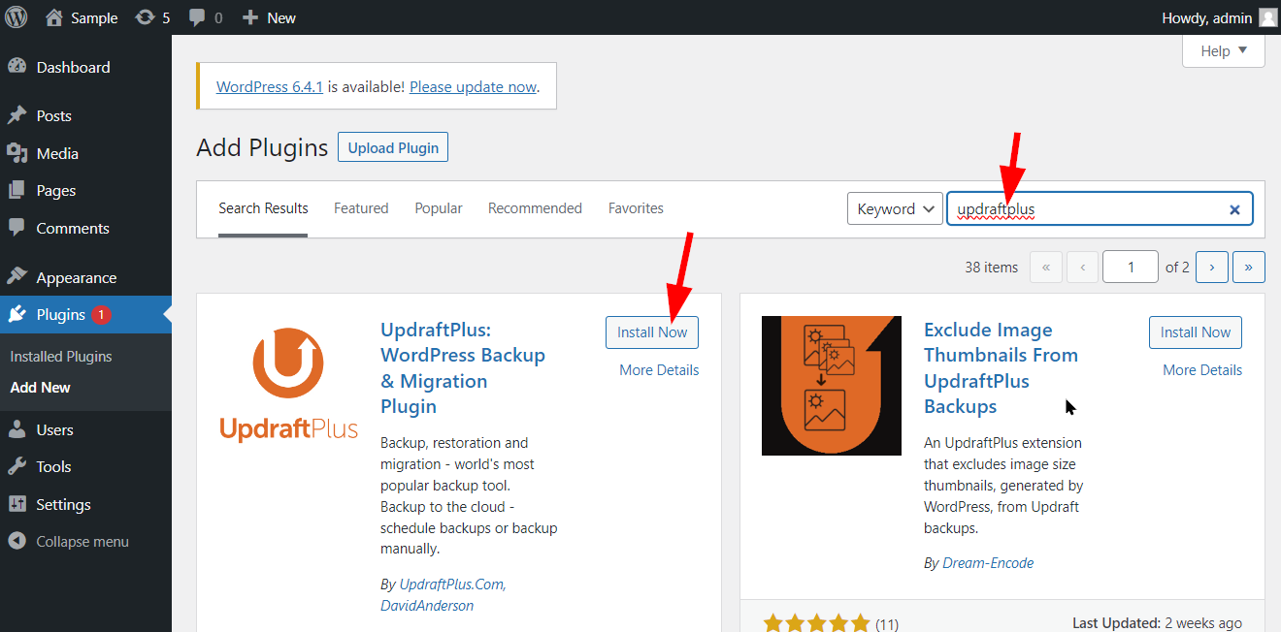The width and height of the screenshot is (1281, 632).
Task: Click the WordPress logo icon
Action: [16, 17]
